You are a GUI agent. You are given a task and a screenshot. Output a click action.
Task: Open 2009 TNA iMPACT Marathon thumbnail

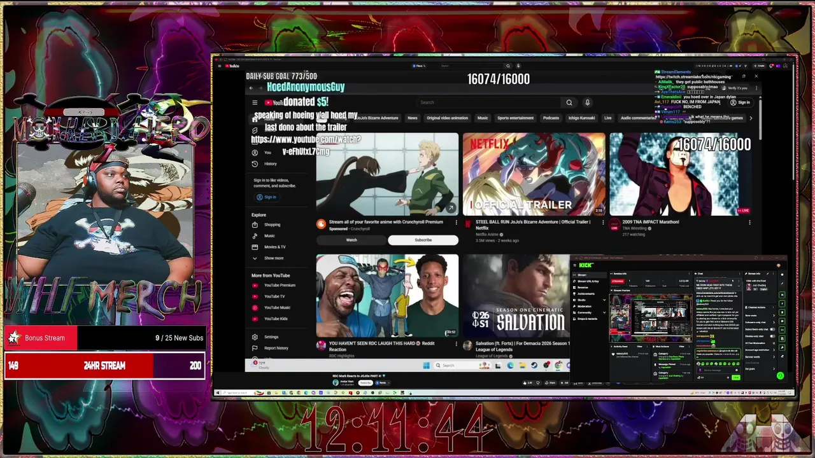pos(681,174)
